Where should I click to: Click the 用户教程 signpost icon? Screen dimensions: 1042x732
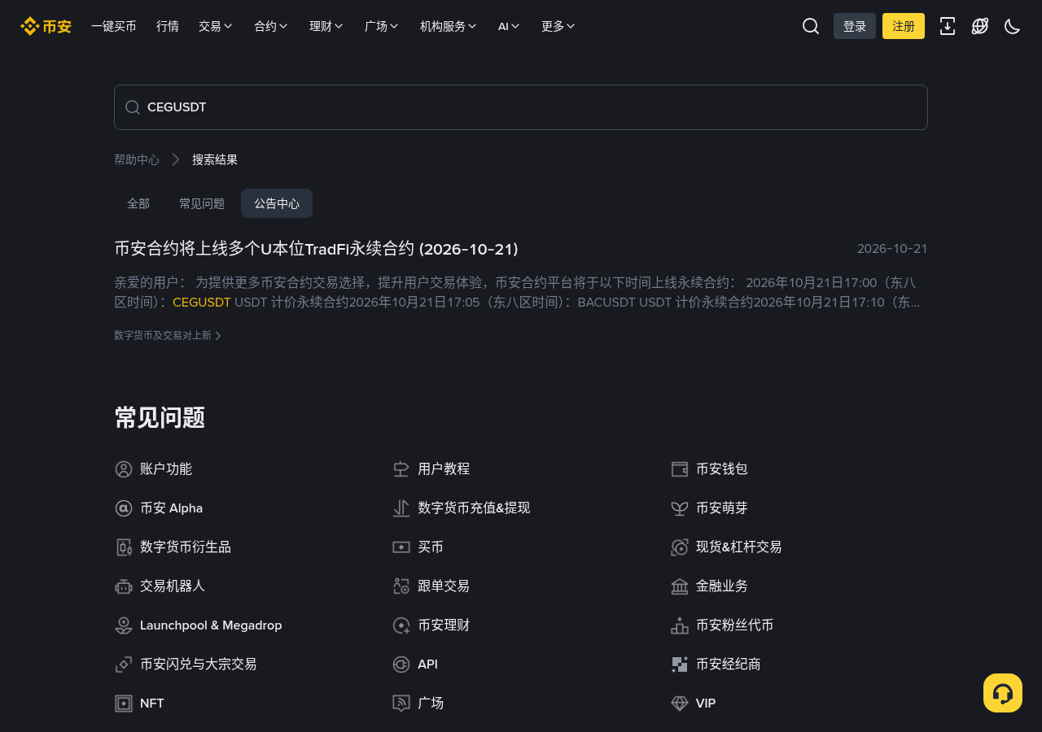[x=401, y=469]
